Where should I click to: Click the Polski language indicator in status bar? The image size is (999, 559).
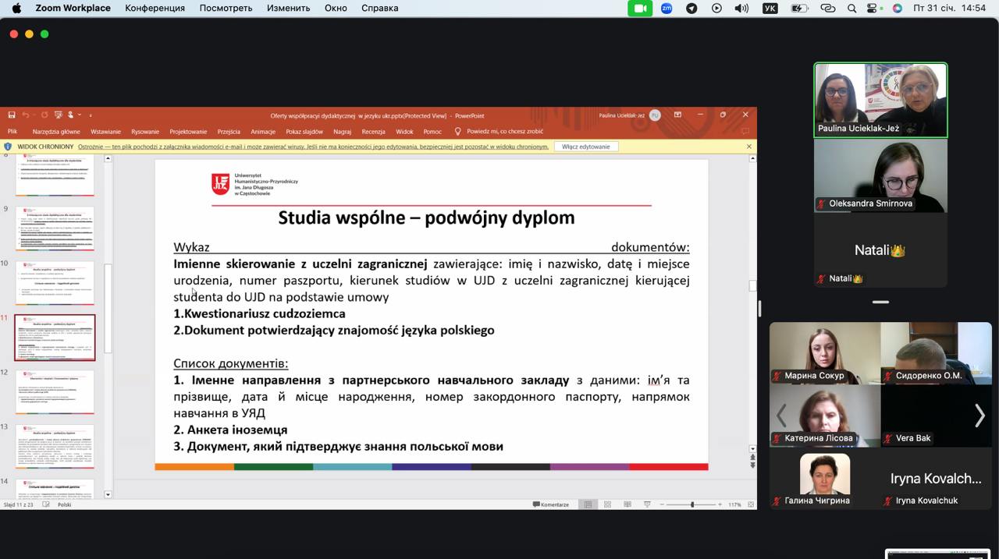tap(64, 504)
